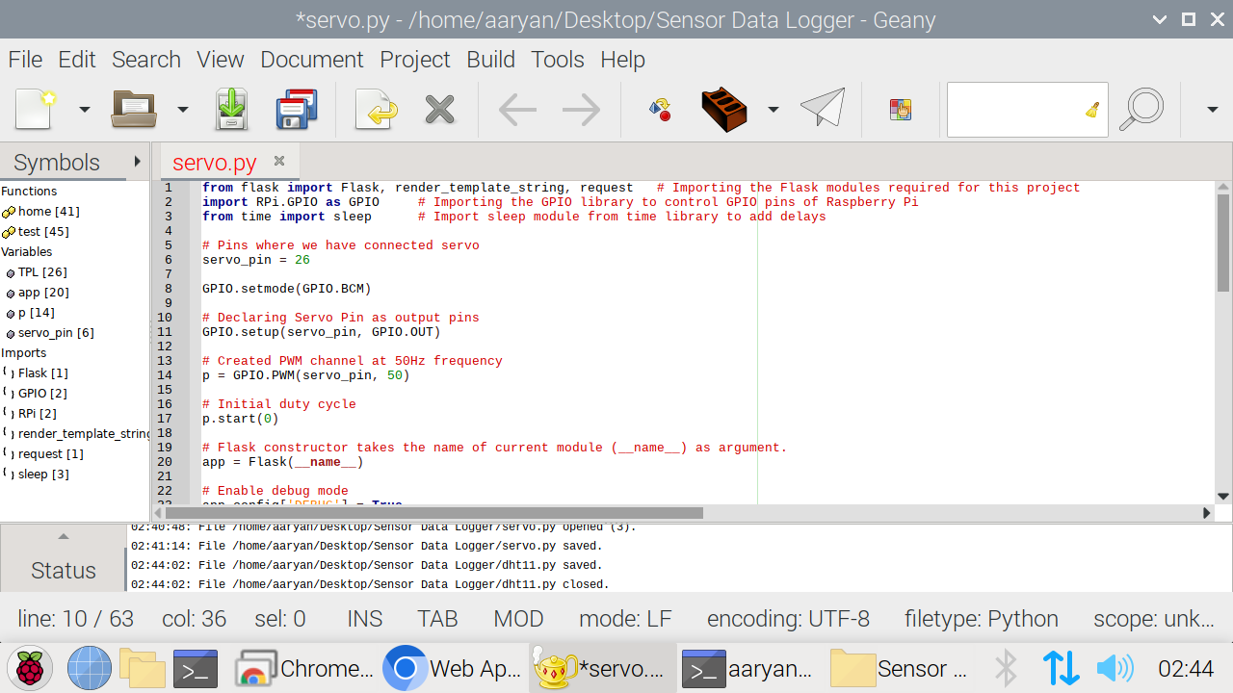The width and height of the screenshot is (1233, 693).
Task: Reload the current file icon
Action: tap(376, 109)
